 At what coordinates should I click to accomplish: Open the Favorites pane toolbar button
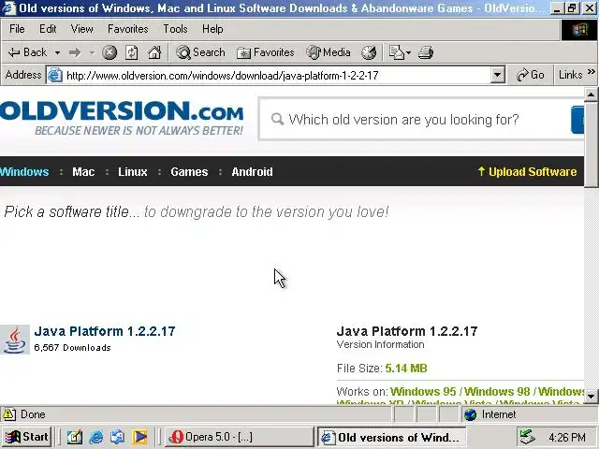(266, 52)
